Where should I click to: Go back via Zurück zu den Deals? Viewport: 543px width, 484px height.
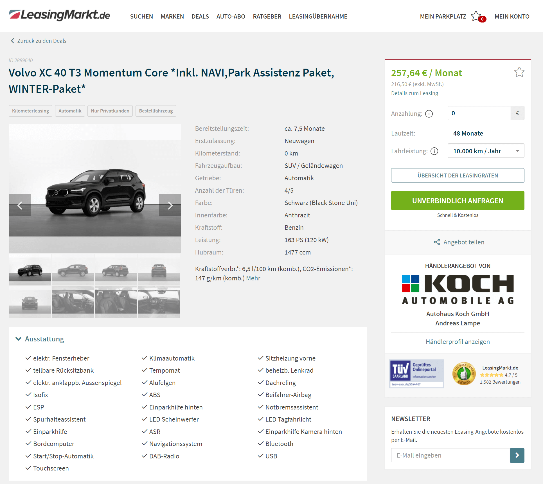(39, 41)
